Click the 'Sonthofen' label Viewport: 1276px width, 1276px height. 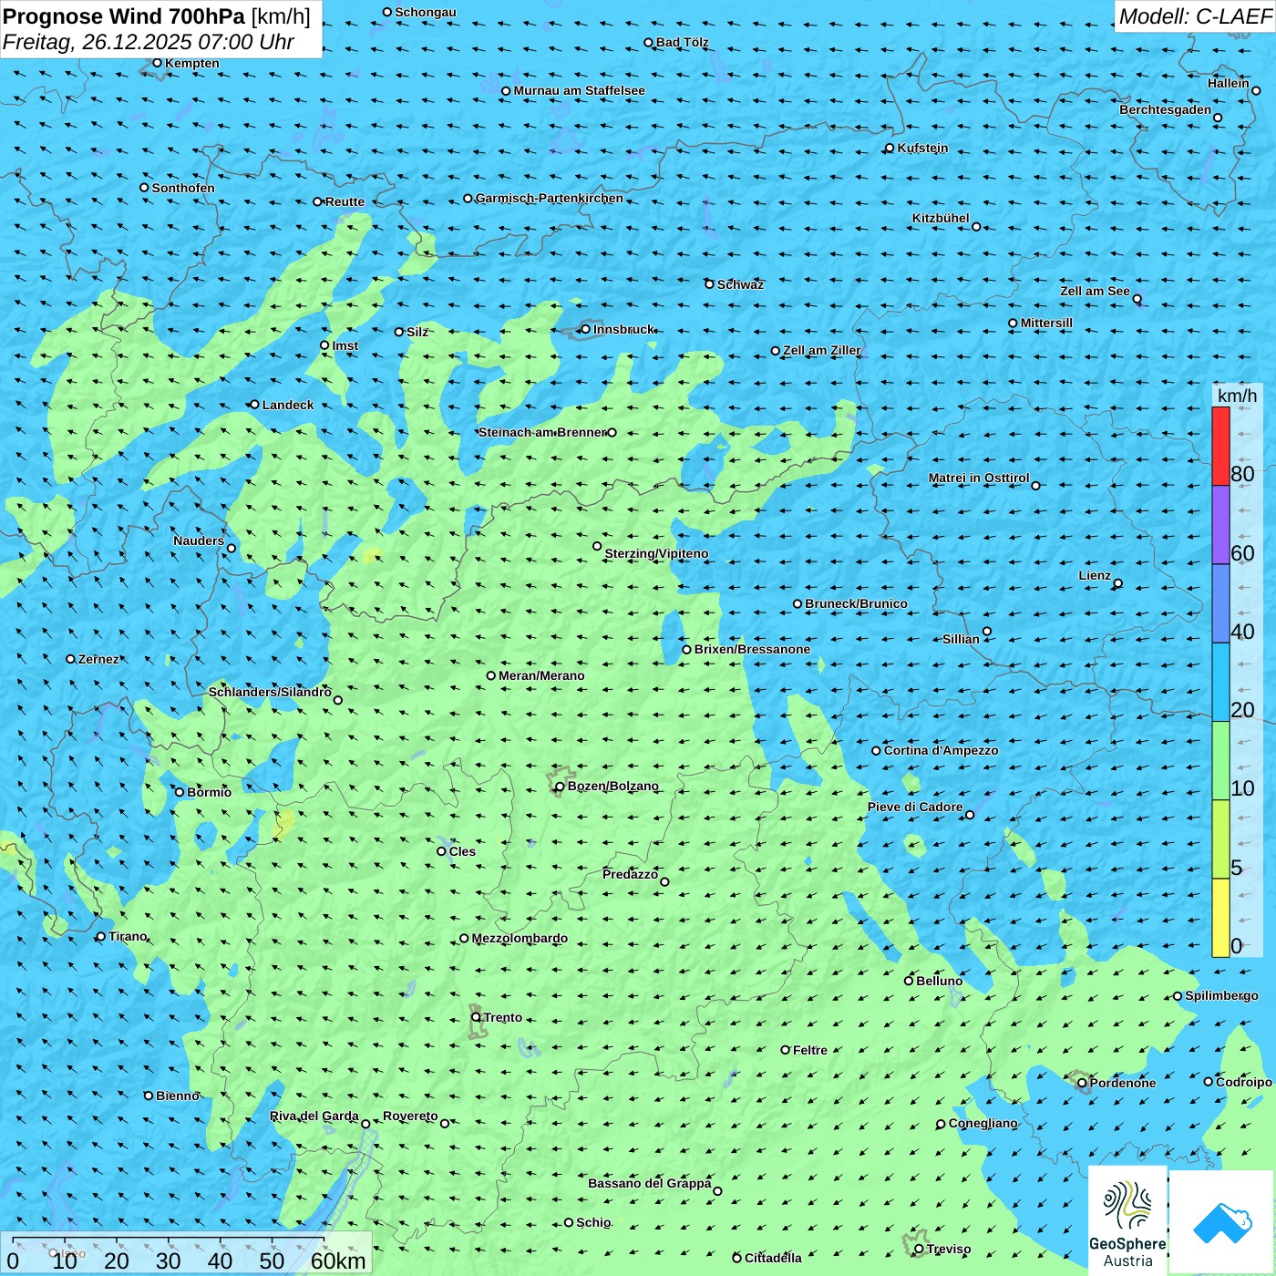(x=183, y=188)
